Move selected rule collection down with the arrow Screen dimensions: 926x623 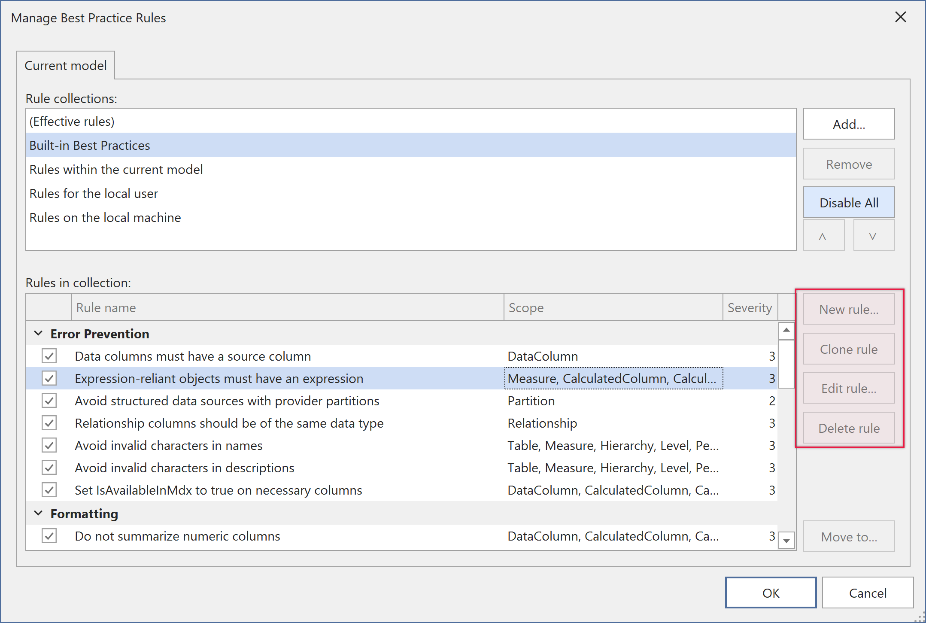[x=874, y=234]
